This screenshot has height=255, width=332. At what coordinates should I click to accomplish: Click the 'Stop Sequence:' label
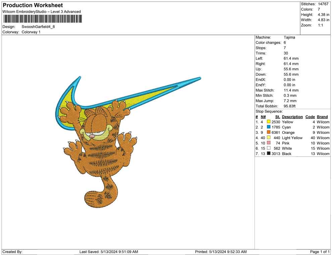tap(269, 111)
